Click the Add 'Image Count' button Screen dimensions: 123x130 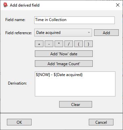click(64, 64)
